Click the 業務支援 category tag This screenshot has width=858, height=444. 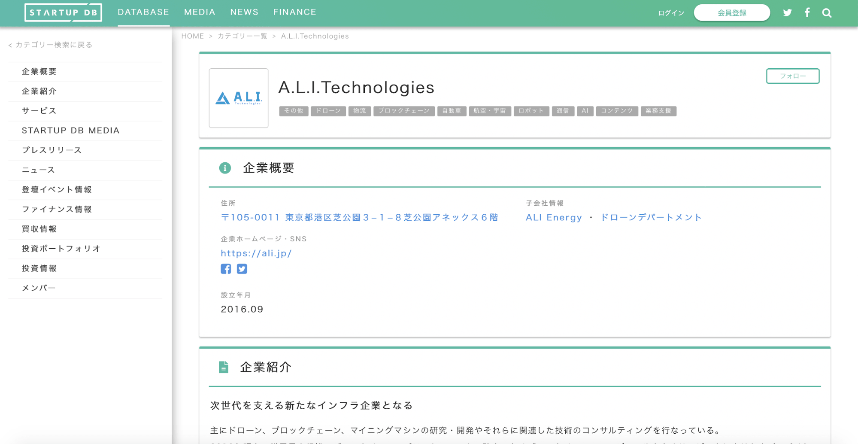pos(658,111)
